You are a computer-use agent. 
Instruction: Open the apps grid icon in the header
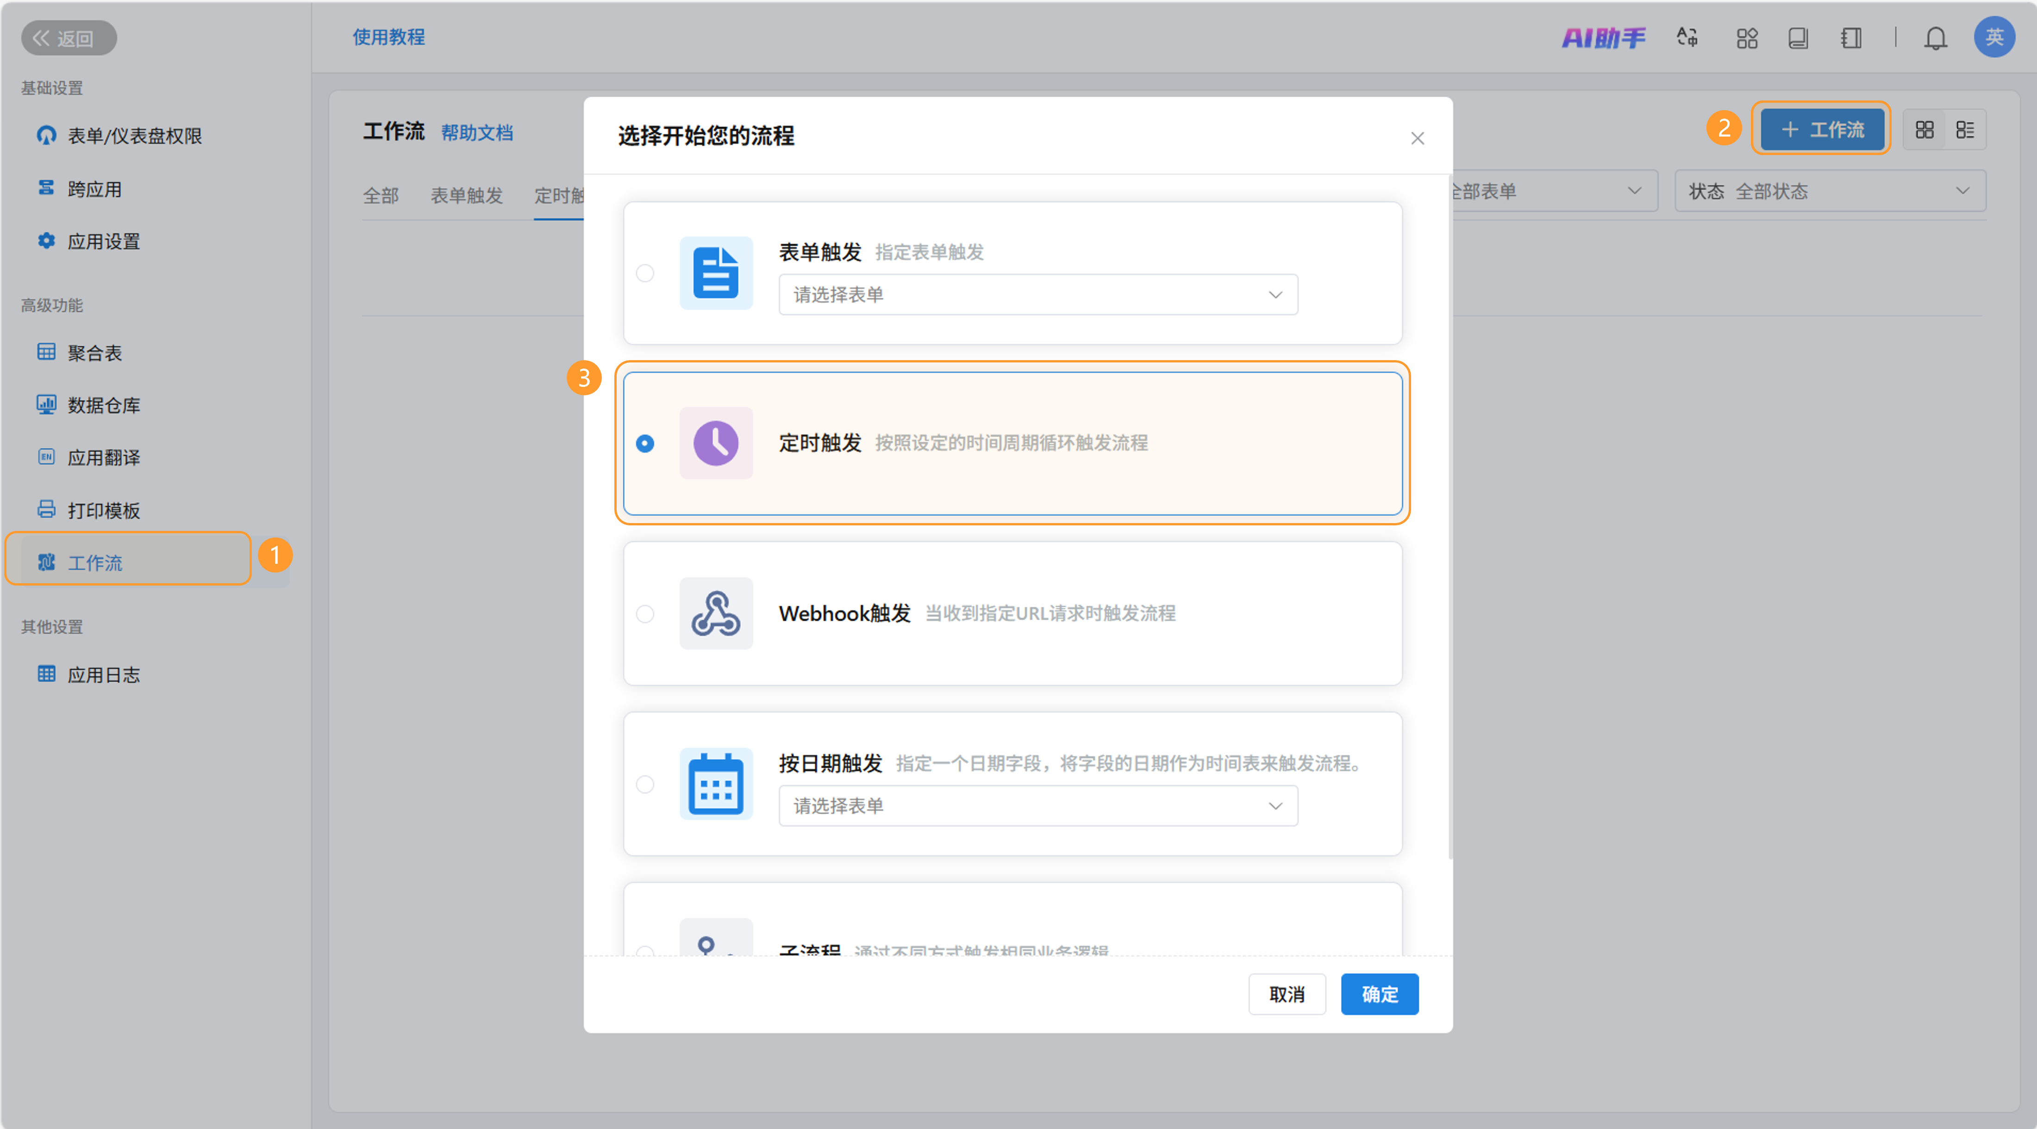[1747, 38]
